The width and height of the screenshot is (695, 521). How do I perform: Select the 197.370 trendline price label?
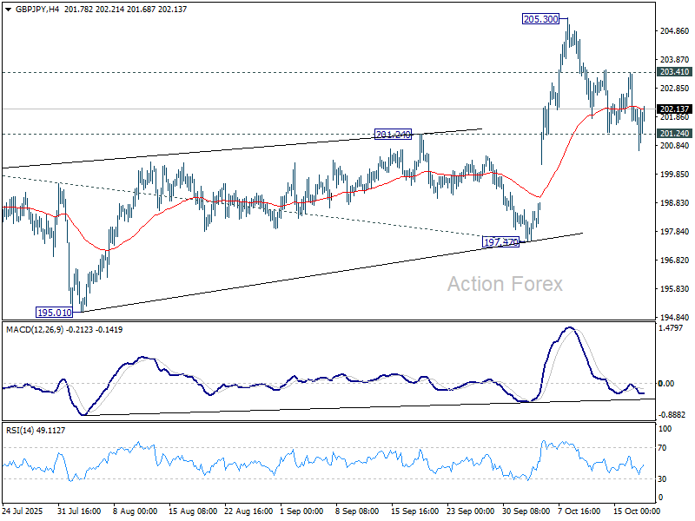pyautogui.click(x=500, y=242)
